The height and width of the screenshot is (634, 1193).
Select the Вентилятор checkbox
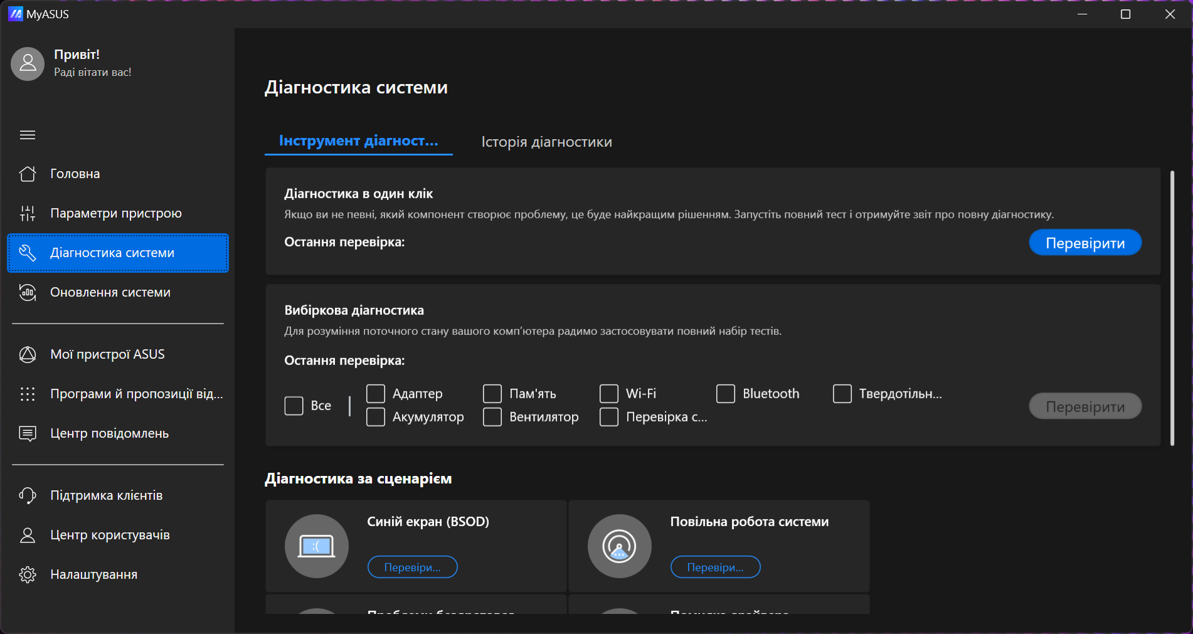click(492, 417)
